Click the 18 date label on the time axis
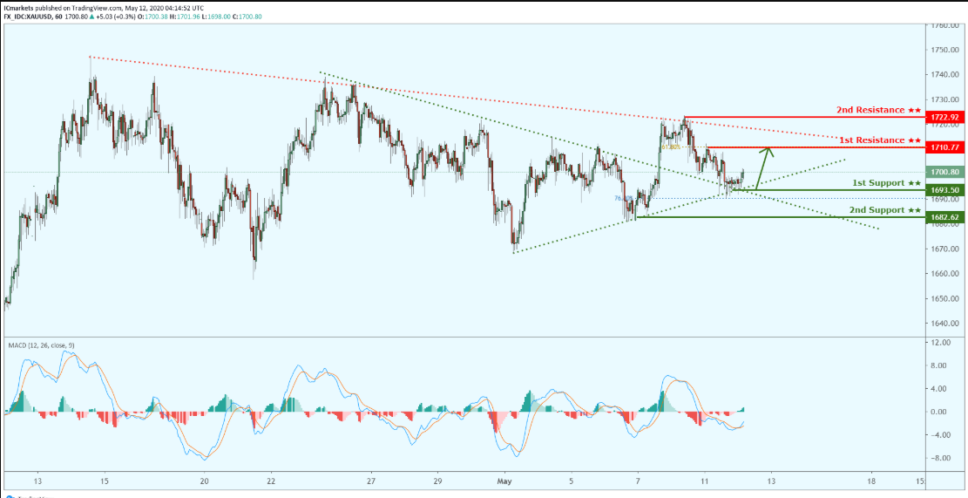 [x=871, y=481]
